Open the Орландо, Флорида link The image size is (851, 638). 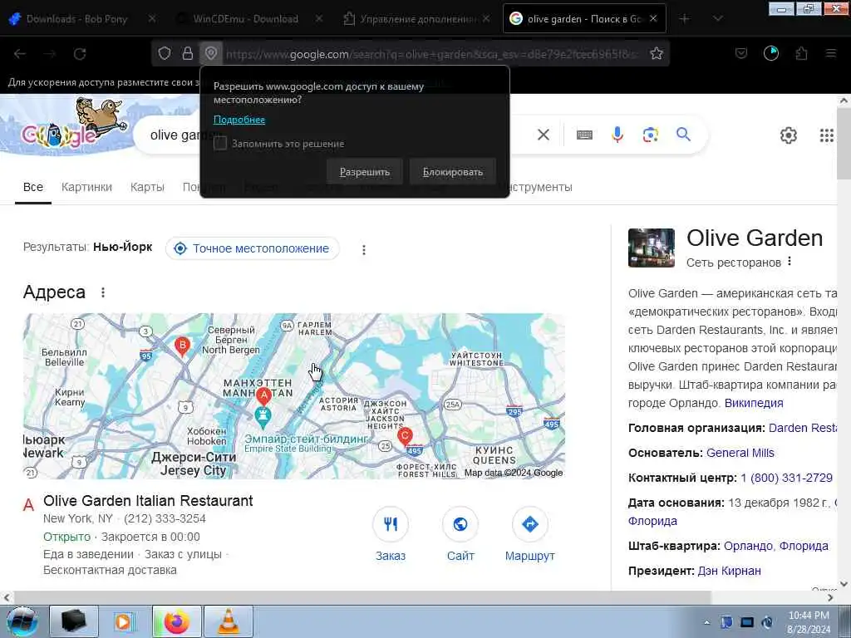click(776, 546)
